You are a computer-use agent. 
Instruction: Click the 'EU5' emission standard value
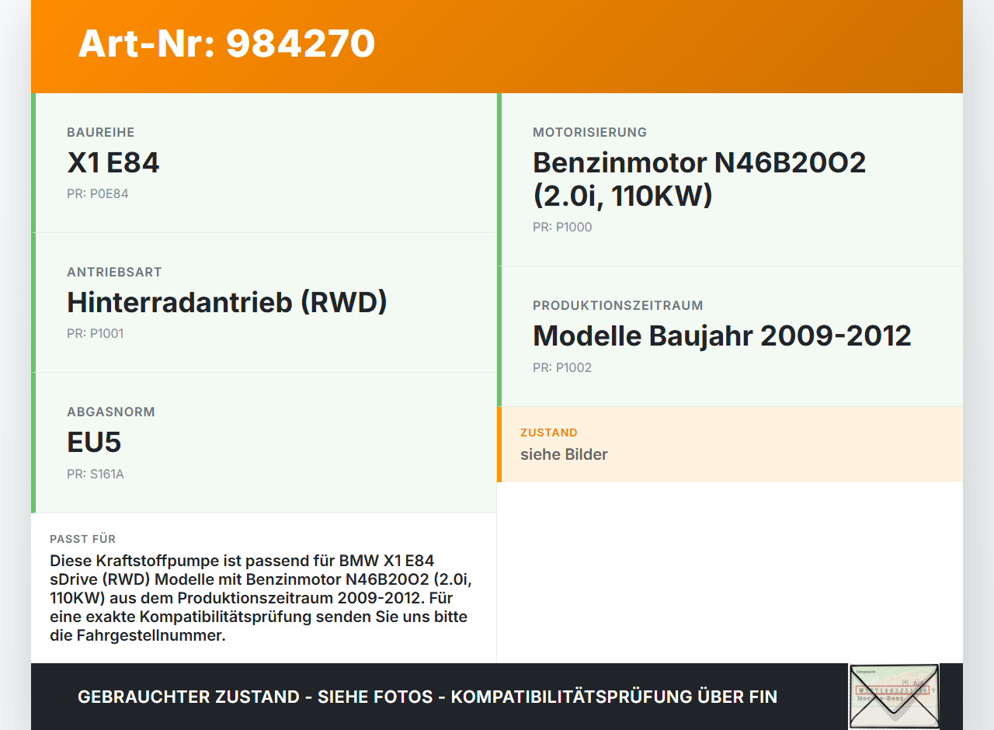[x=94, y=442]
